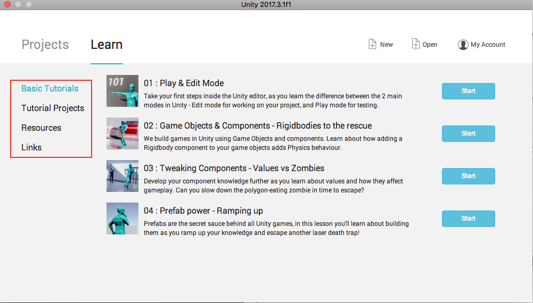Click the Values vs Zombies thumbnail
Viewport: 533px width, 303px height.
pos(122,176)
